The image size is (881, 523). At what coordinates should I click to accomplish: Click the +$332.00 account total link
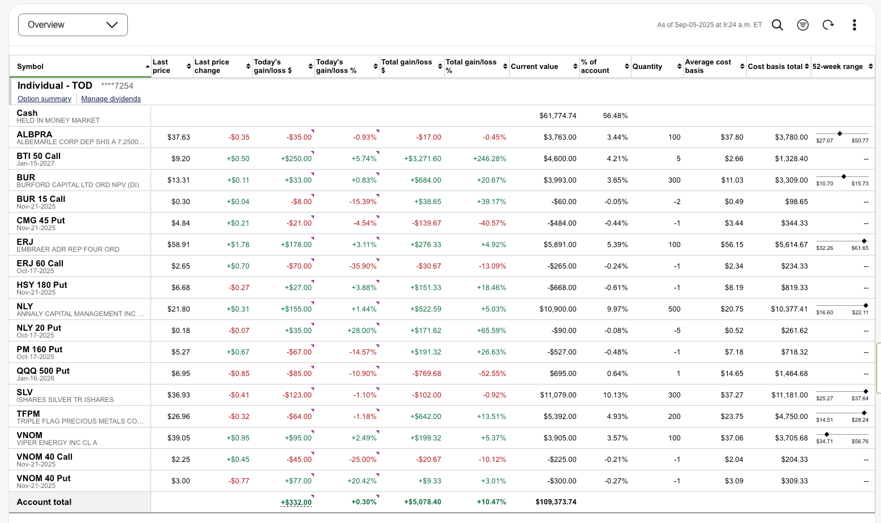296,502
